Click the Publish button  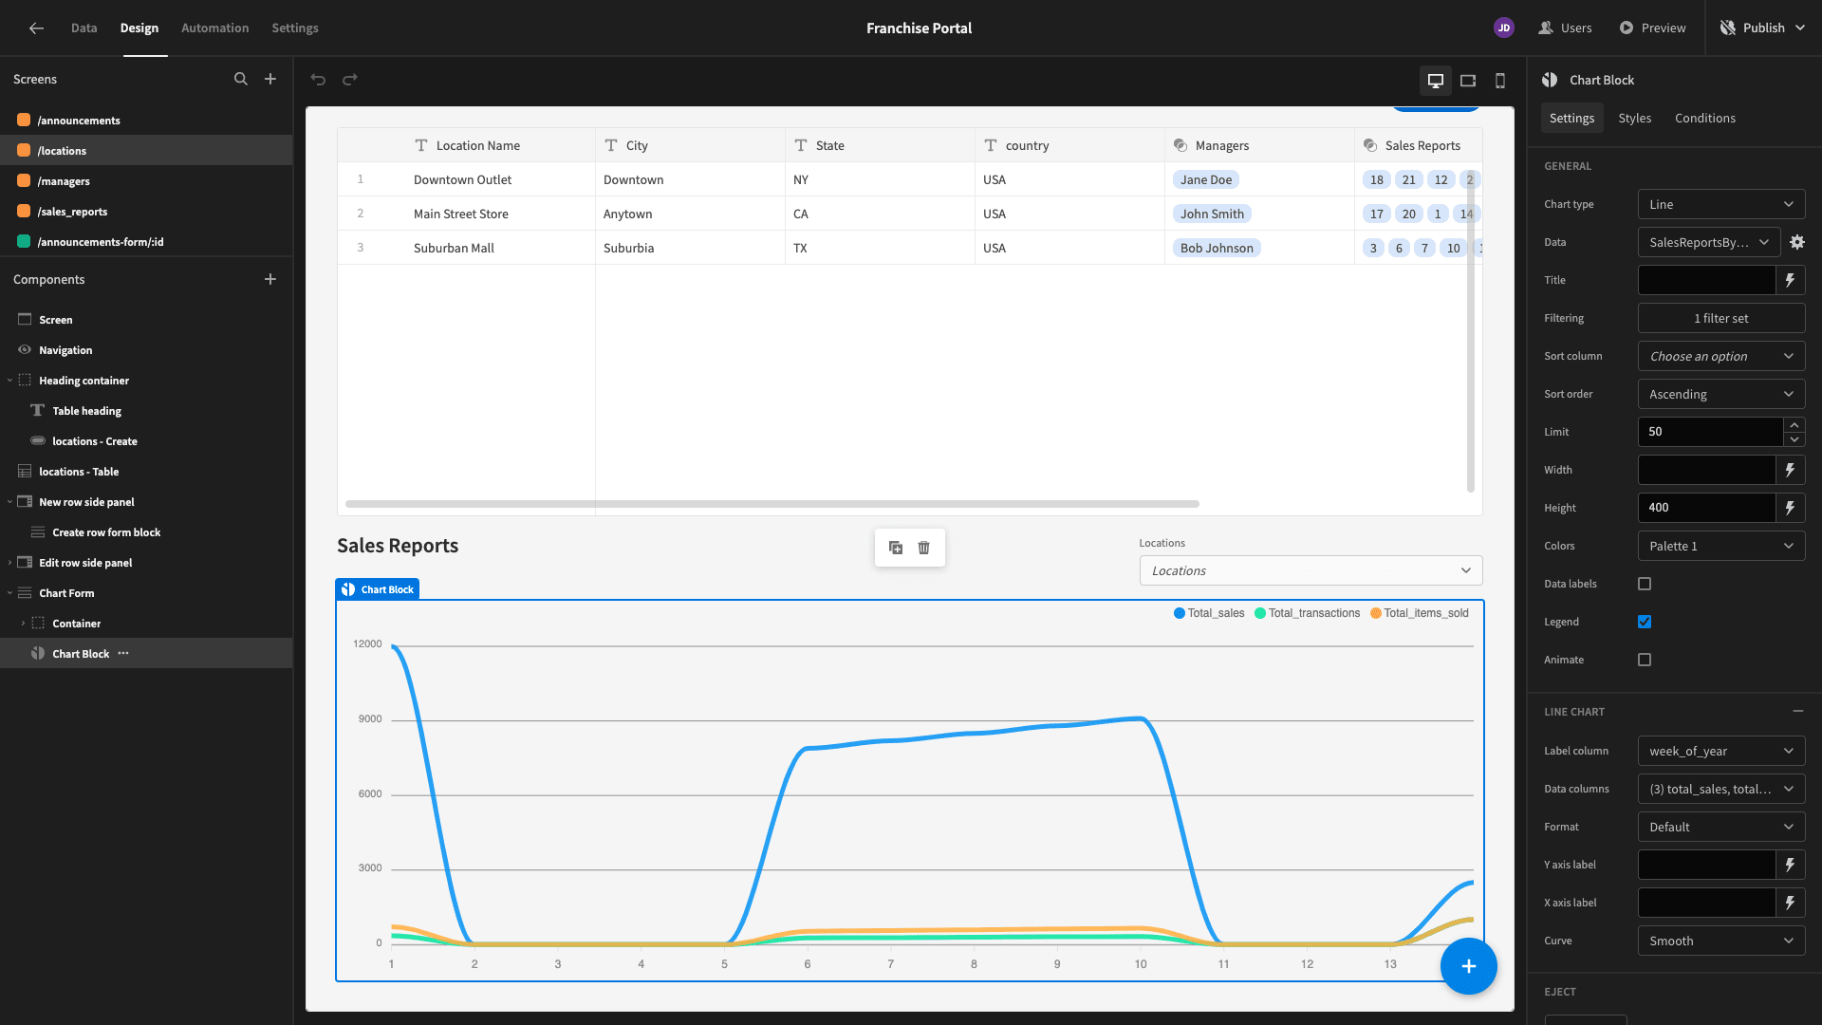tap(1762, 28)
